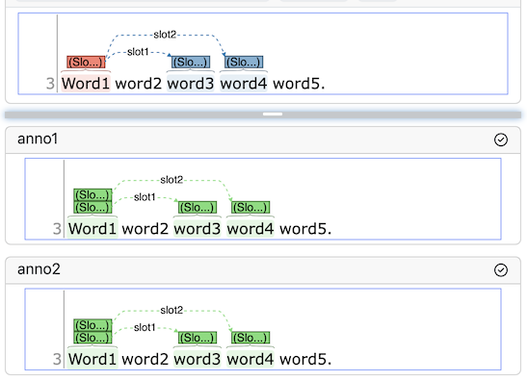Click the slot2 link label in the curation panel
Screen dimensions: 527x381
(x=165, y=35)
